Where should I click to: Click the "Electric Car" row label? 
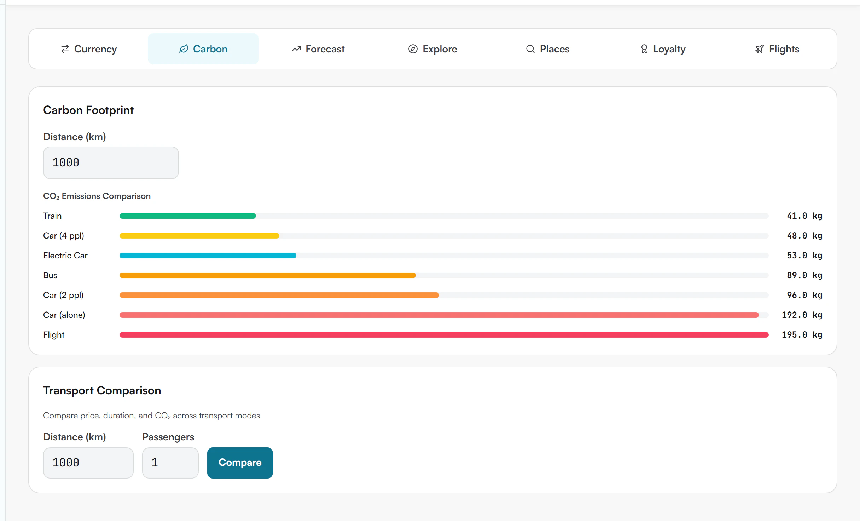(x=65, y=256)
